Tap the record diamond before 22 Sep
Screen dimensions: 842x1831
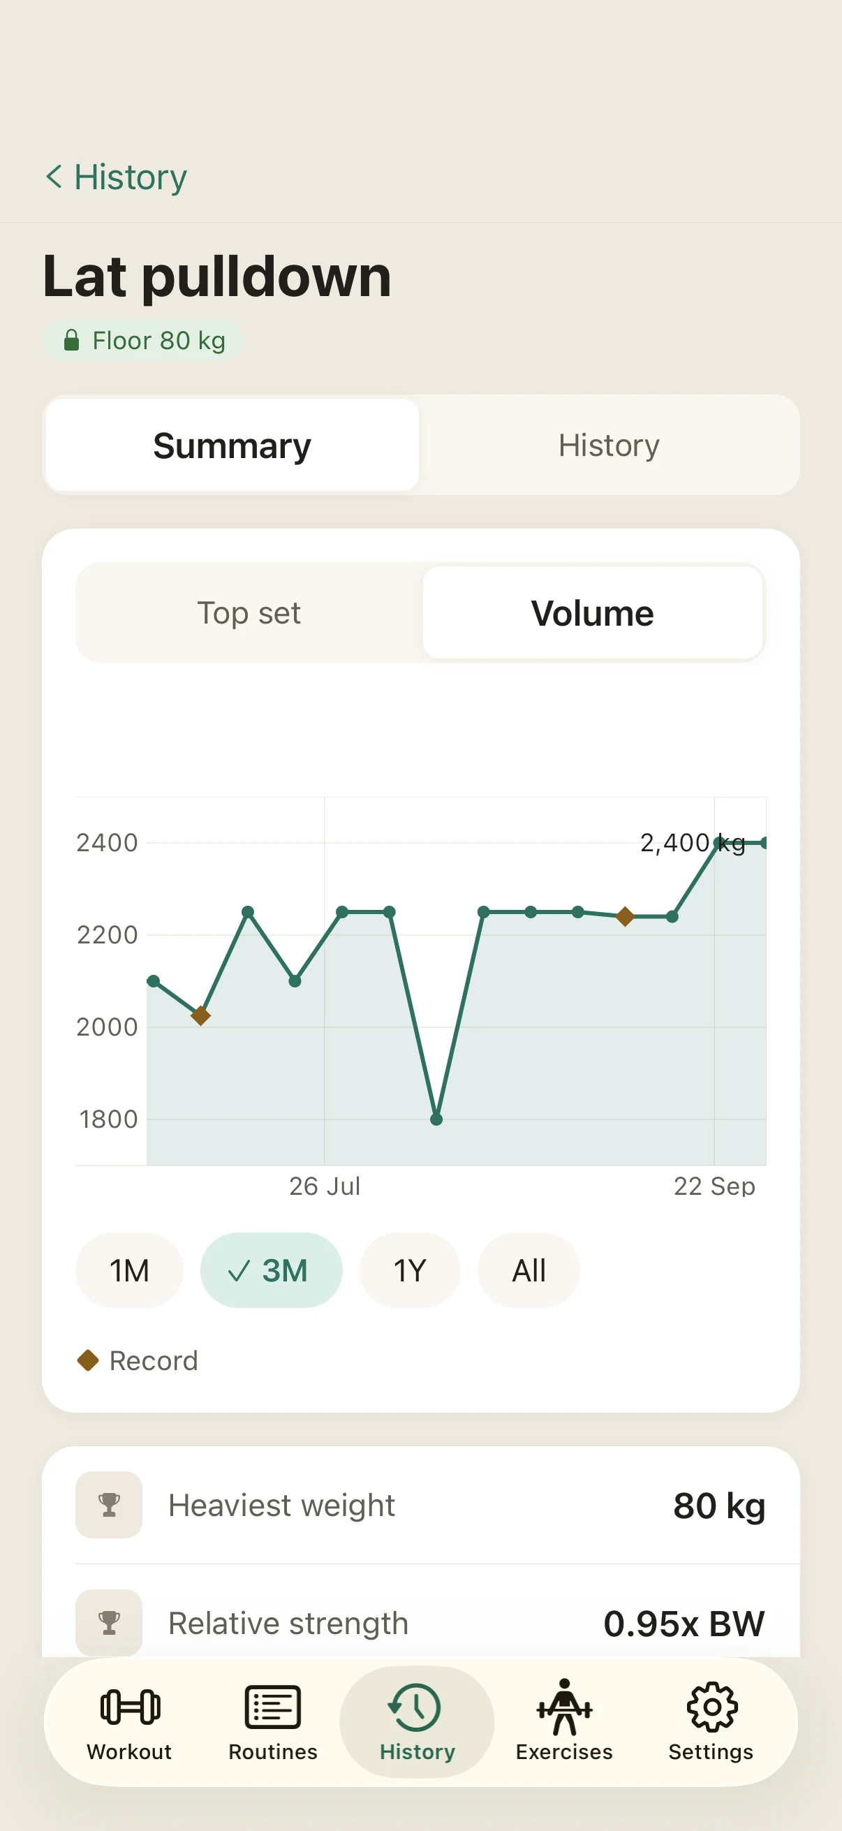click(626, 917)
